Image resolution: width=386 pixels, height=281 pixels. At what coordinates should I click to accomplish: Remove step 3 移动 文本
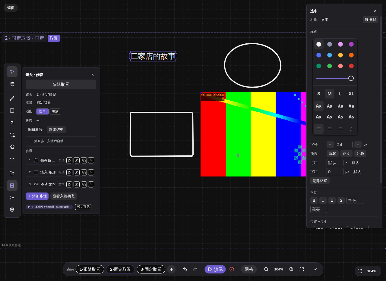(91, 184)
